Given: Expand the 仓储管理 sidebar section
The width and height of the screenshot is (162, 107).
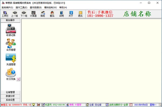Looking at the screenshot, I should [x=10, y=92].
